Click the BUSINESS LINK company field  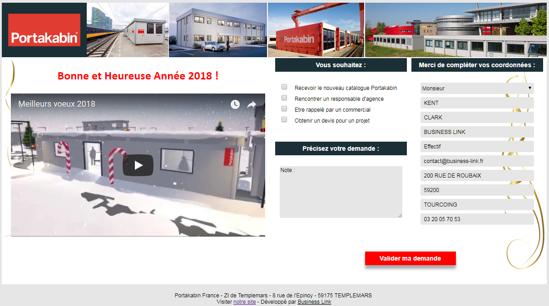(x=477, y=132)
